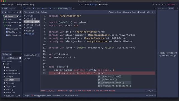
Task: Open the Output bottom panel
Action: [27, 95]
